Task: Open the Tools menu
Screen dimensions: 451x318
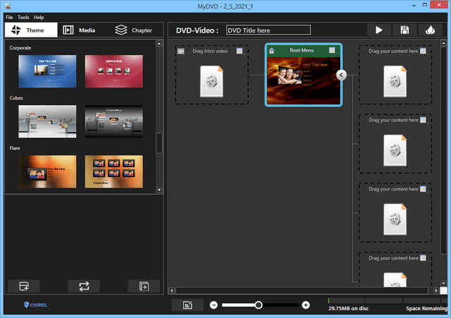Action: [x=23, y=17]
